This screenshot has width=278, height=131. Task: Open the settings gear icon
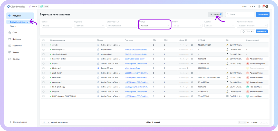click(x=259, y=6)
